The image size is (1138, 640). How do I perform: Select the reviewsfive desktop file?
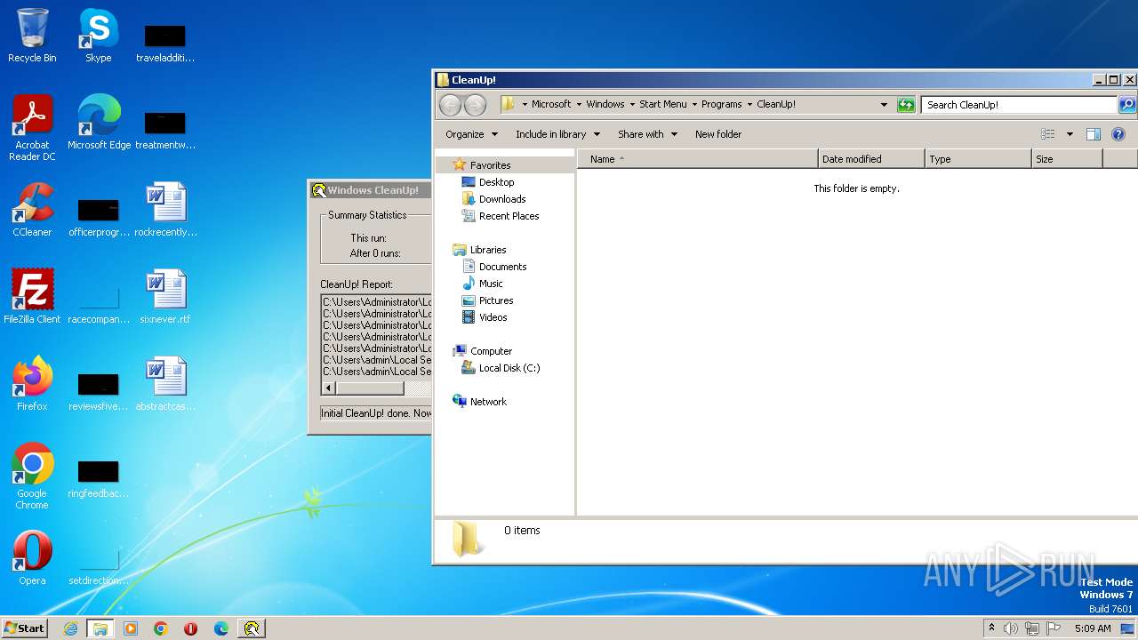(x=99, y=391)
